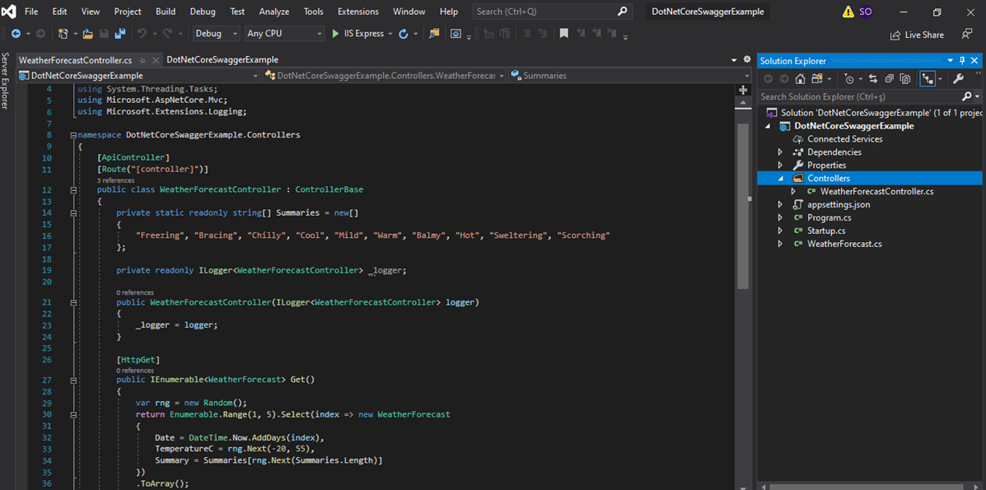This screenshot has height=490, width=986.
Task: Open the IIS Express dropdown arrow
Action: click(x=390, y=33)
